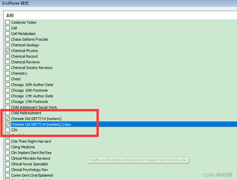Select the 'CIN' style name
The width and height of the screenshot is (237, 180).
pyautogui.click(x=14, y=130)
